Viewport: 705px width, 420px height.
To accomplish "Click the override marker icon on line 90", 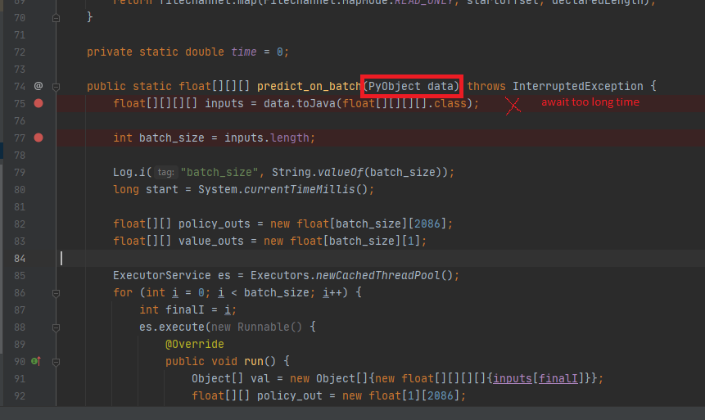I will [x=36, y=361].
